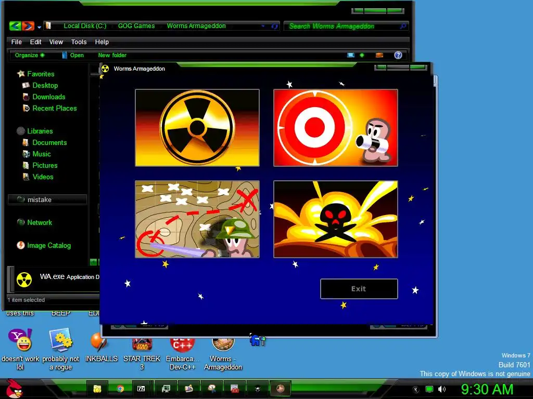Go back with the green Explorer arrow
The height and width of the screenshot is (399, 533).
tap(15, 26)
